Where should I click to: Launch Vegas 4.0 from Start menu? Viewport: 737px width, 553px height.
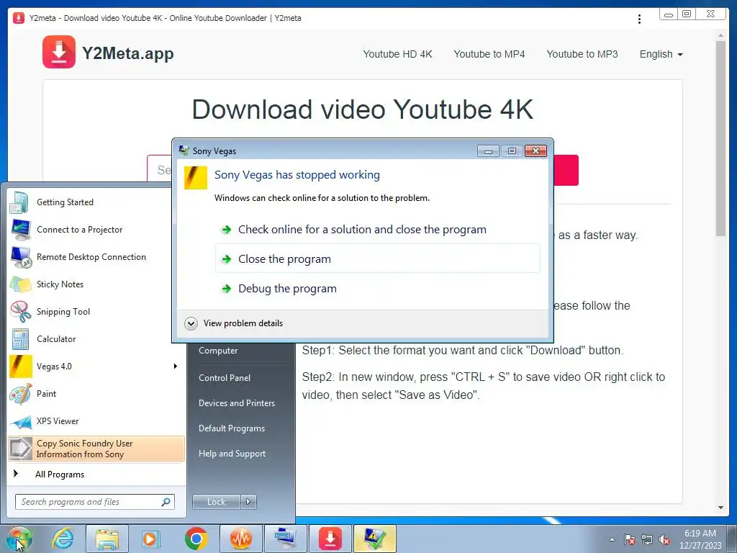(x=89, y=367)
